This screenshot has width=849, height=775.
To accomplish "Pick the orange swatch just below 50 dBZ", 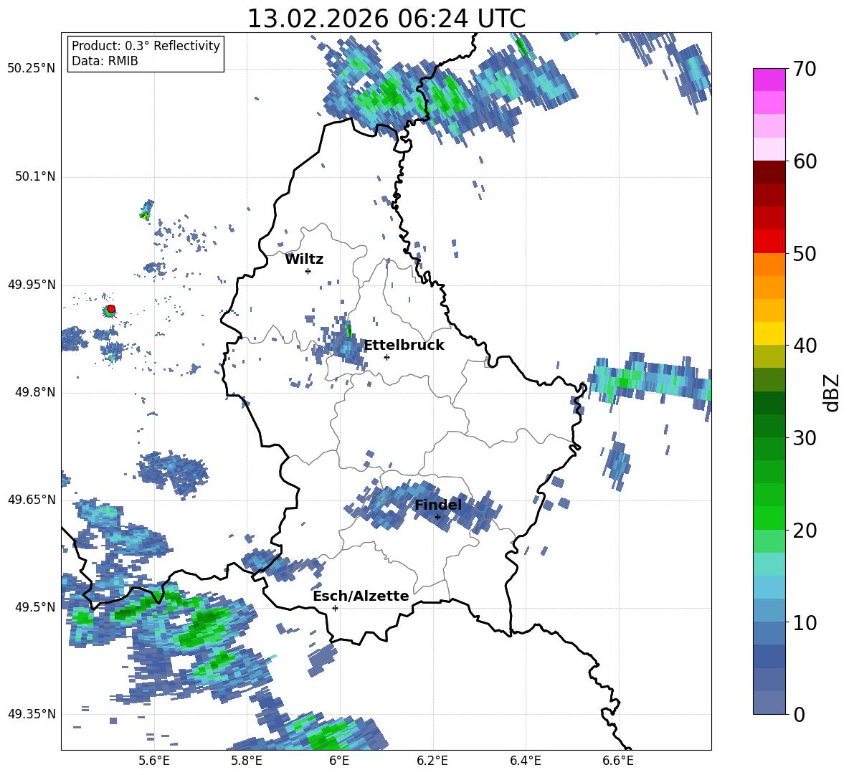I will tap(769, 264).
